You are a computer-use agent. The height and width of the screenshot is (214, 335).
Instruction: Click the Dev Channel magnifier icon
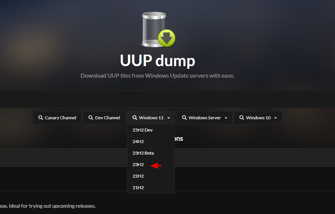91,117
